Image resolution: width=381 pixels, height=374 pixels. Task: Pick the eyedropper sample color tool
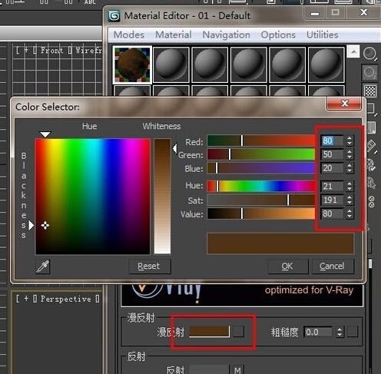pos(42,266)
